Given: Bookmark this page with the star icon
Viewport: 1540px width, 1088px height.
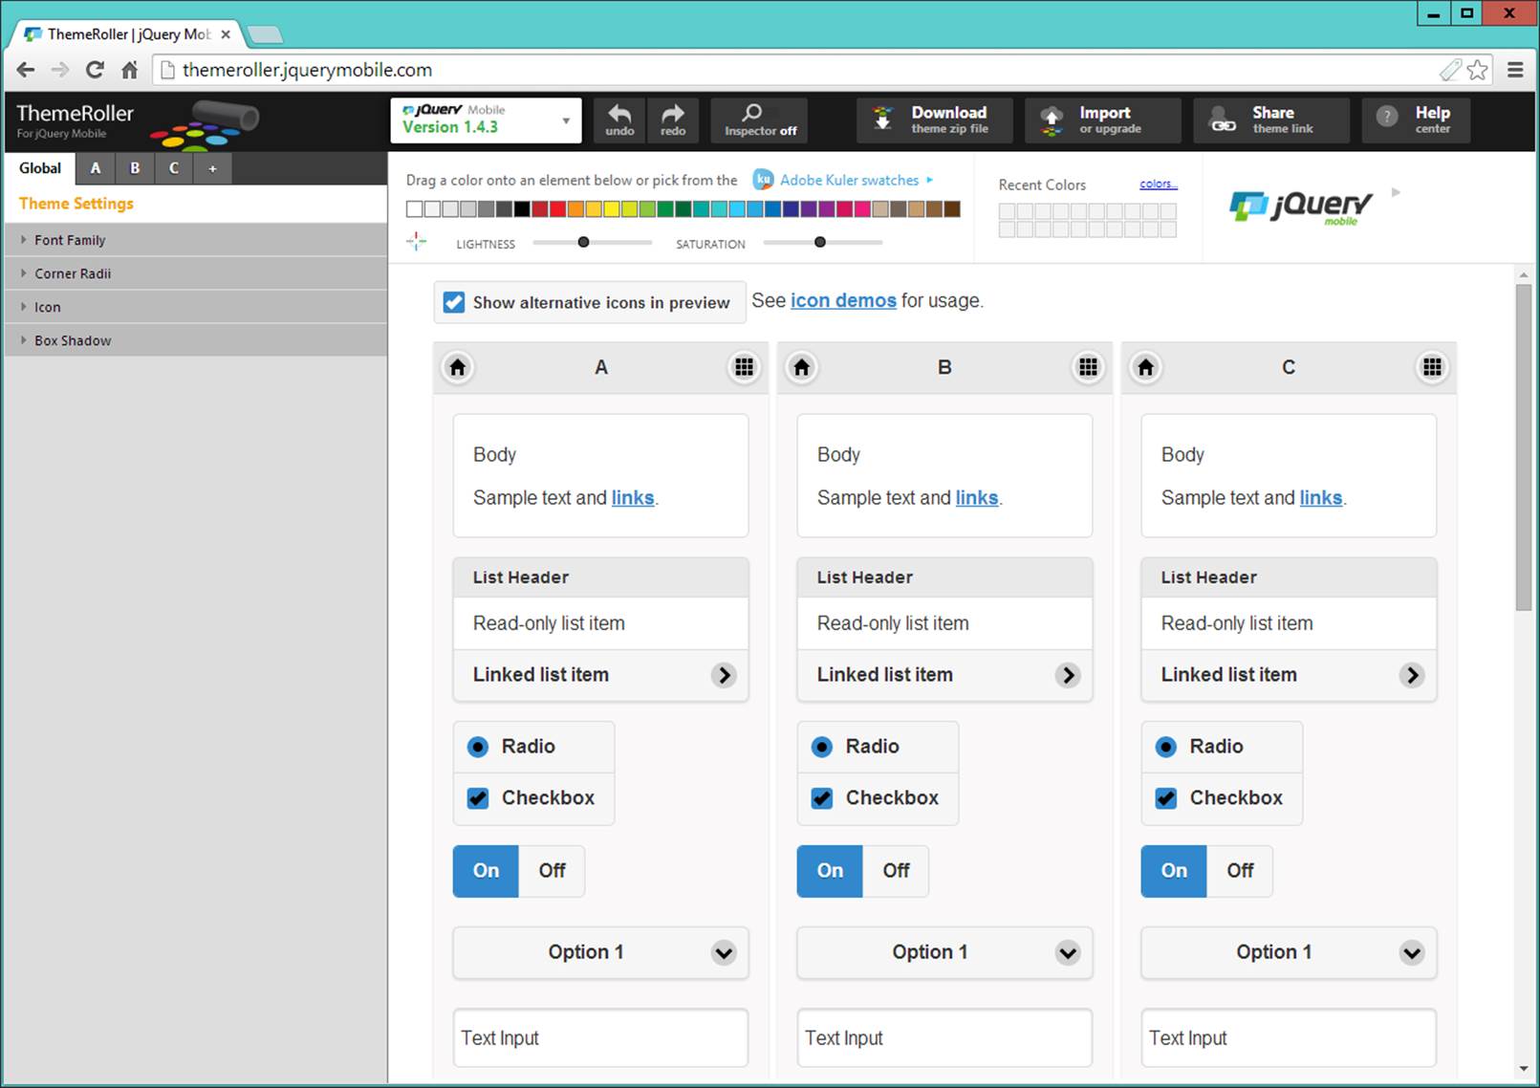Looking at the screenshot, I should pyautogui.click(x=1477, y=70).
